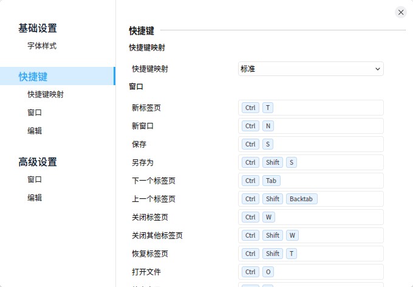The height and width of the screenshot is (287, 413).
Task: Select 快捷键 category in sidebar
Action: 33,77
